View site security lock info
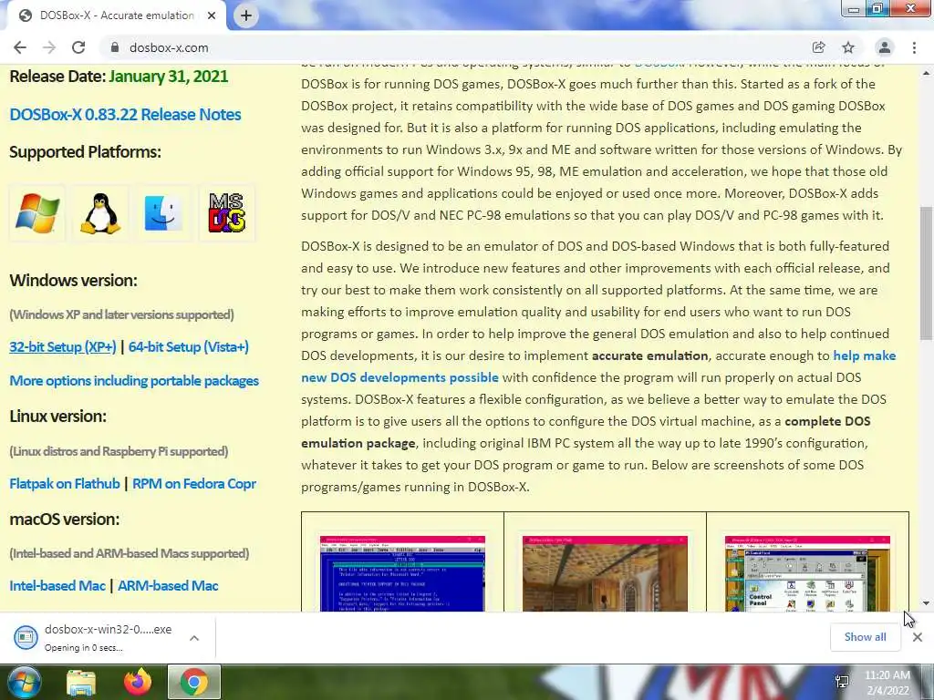This screenshot has height=700, width=934. click(115, 47)
